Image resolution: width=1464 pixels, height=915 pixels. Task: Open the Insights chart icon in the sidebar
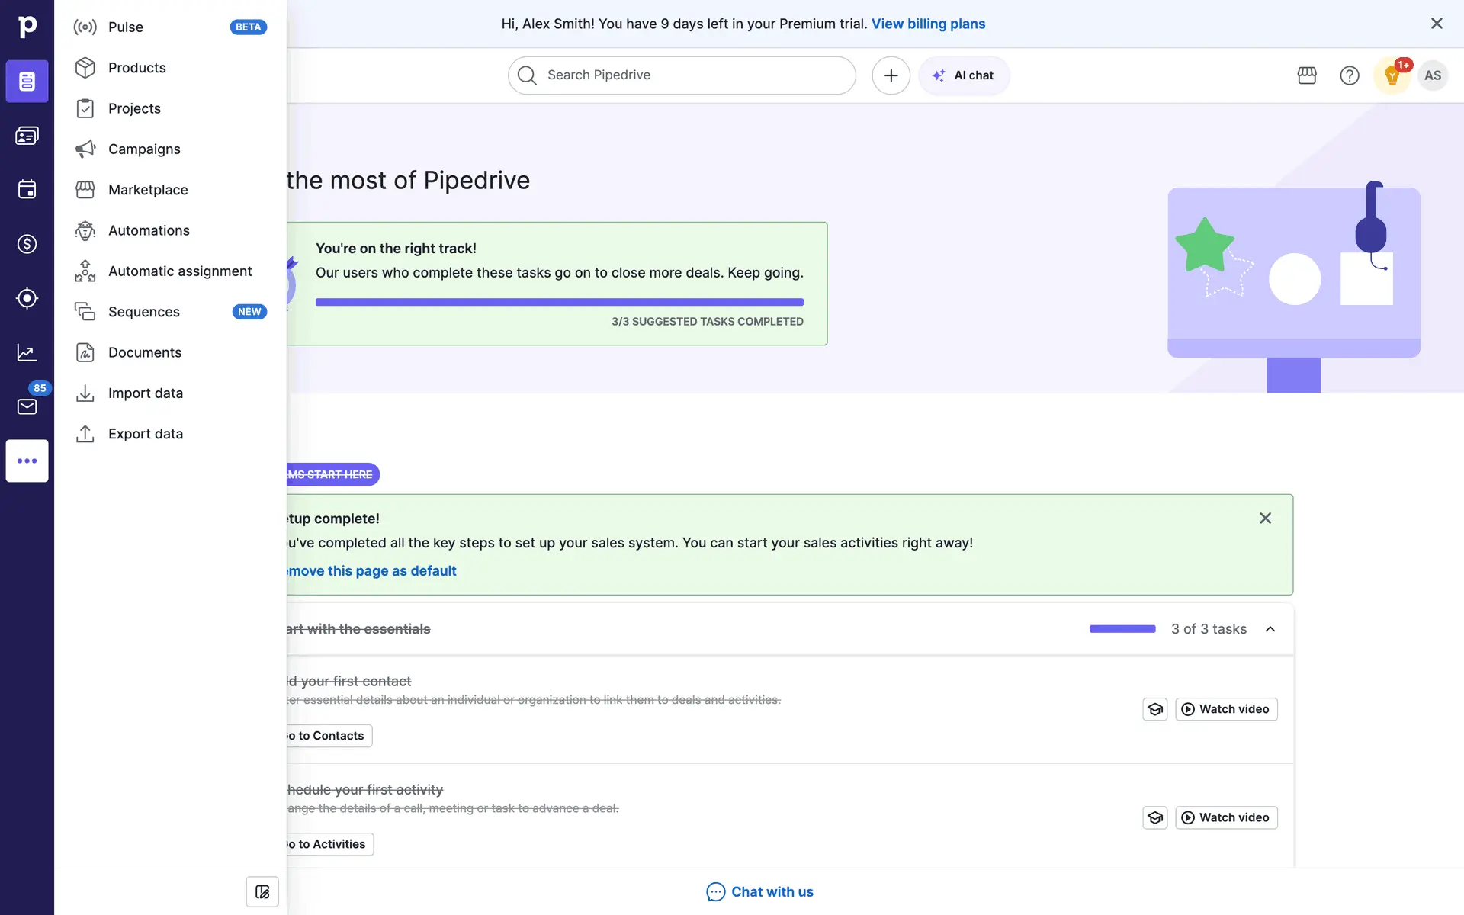(x=27, y=352)
